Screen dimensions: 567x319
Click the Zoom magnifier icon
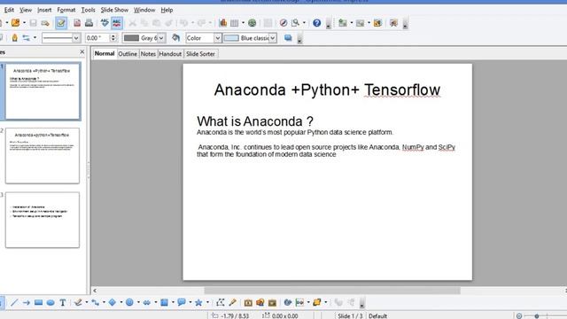295,23
